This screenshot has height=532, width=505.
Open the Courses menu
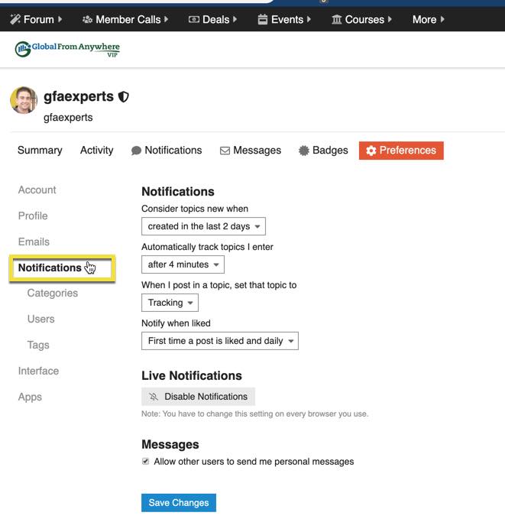pos(361,19)
